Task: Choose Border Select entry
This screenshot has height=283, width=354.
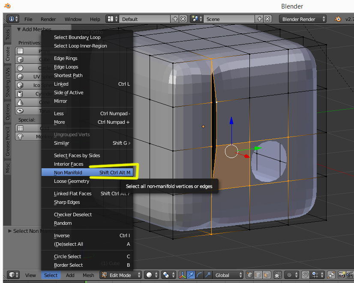Action: (x=87, y=265)
